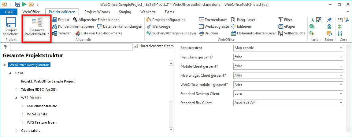
Task: Open Gesamte Projektstruktur ribbon button
Action: pos(37,27)
